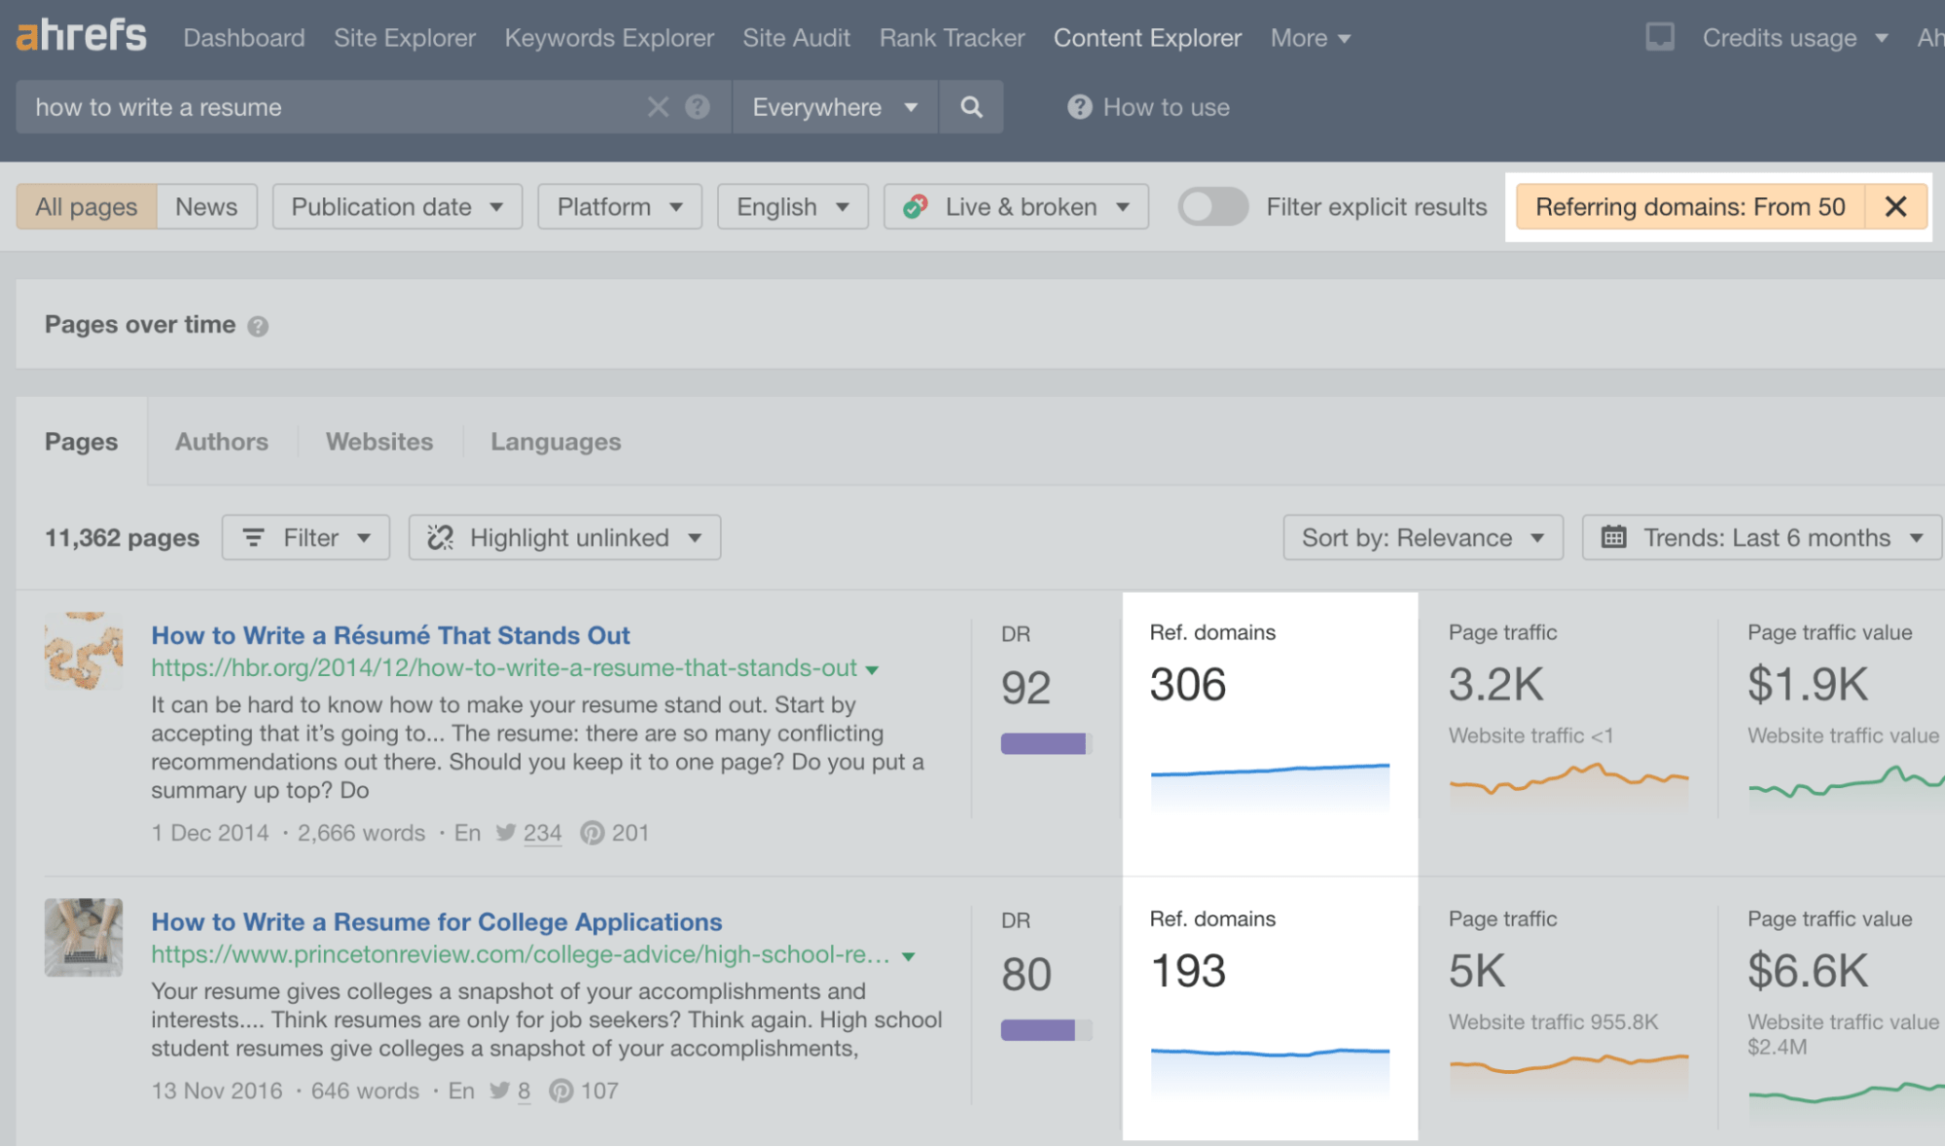Expand the Platform dropdown filter

(x=616, y=207)
